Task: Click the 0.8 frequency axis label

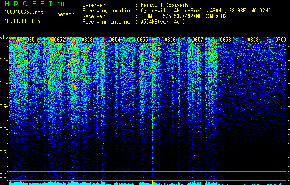Action: tap(4, 129)
